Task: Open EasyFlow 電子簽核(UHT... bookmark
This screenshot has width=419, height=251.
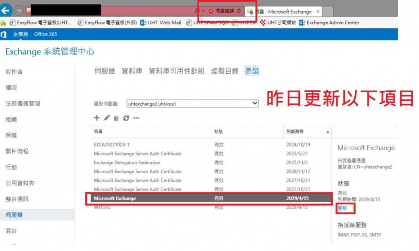Action: 41,23
